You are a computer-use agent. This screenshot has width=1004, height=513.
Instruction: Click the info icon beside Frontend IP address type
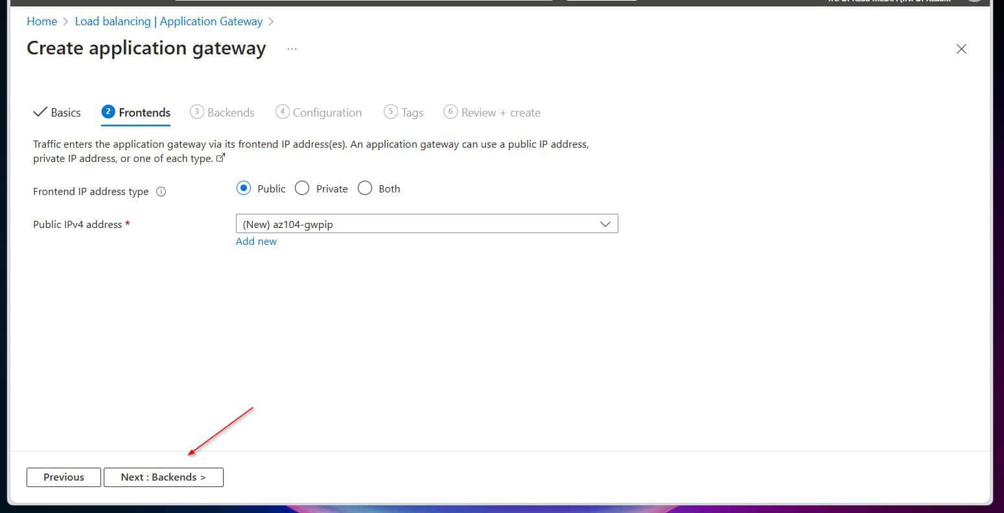click(x=161, y=192)
